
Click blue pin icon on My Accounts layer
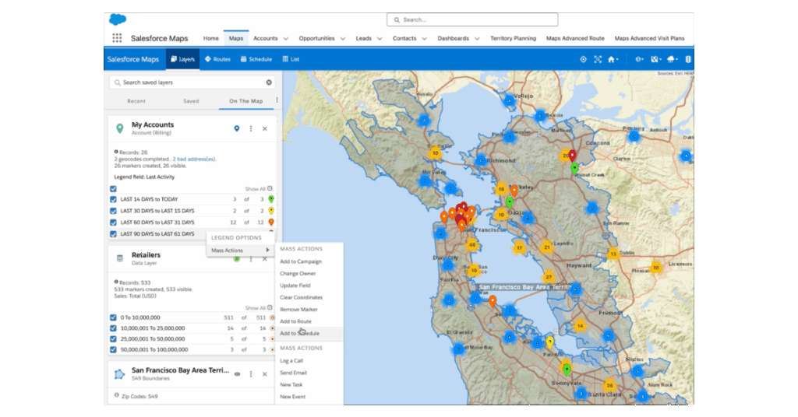(237, 128)
